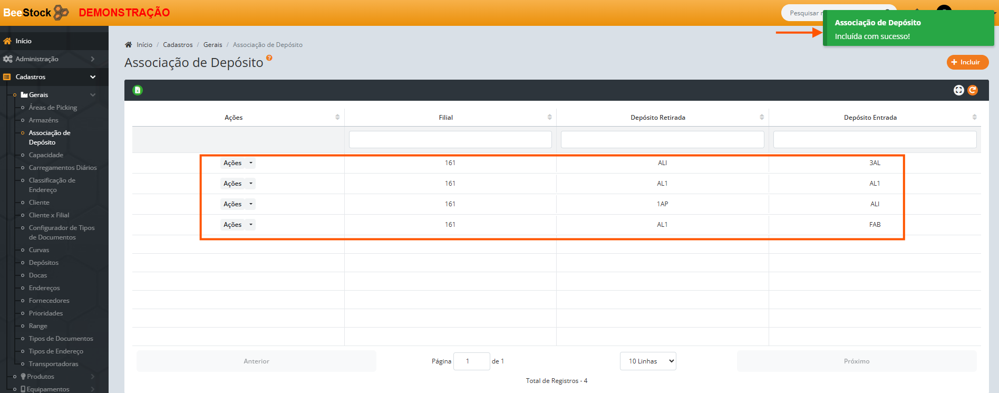Image resolution: width=999 pixels, height=393 pixels.
Task: Click the white fullscreen expand icon
Action: coord(958,90)
